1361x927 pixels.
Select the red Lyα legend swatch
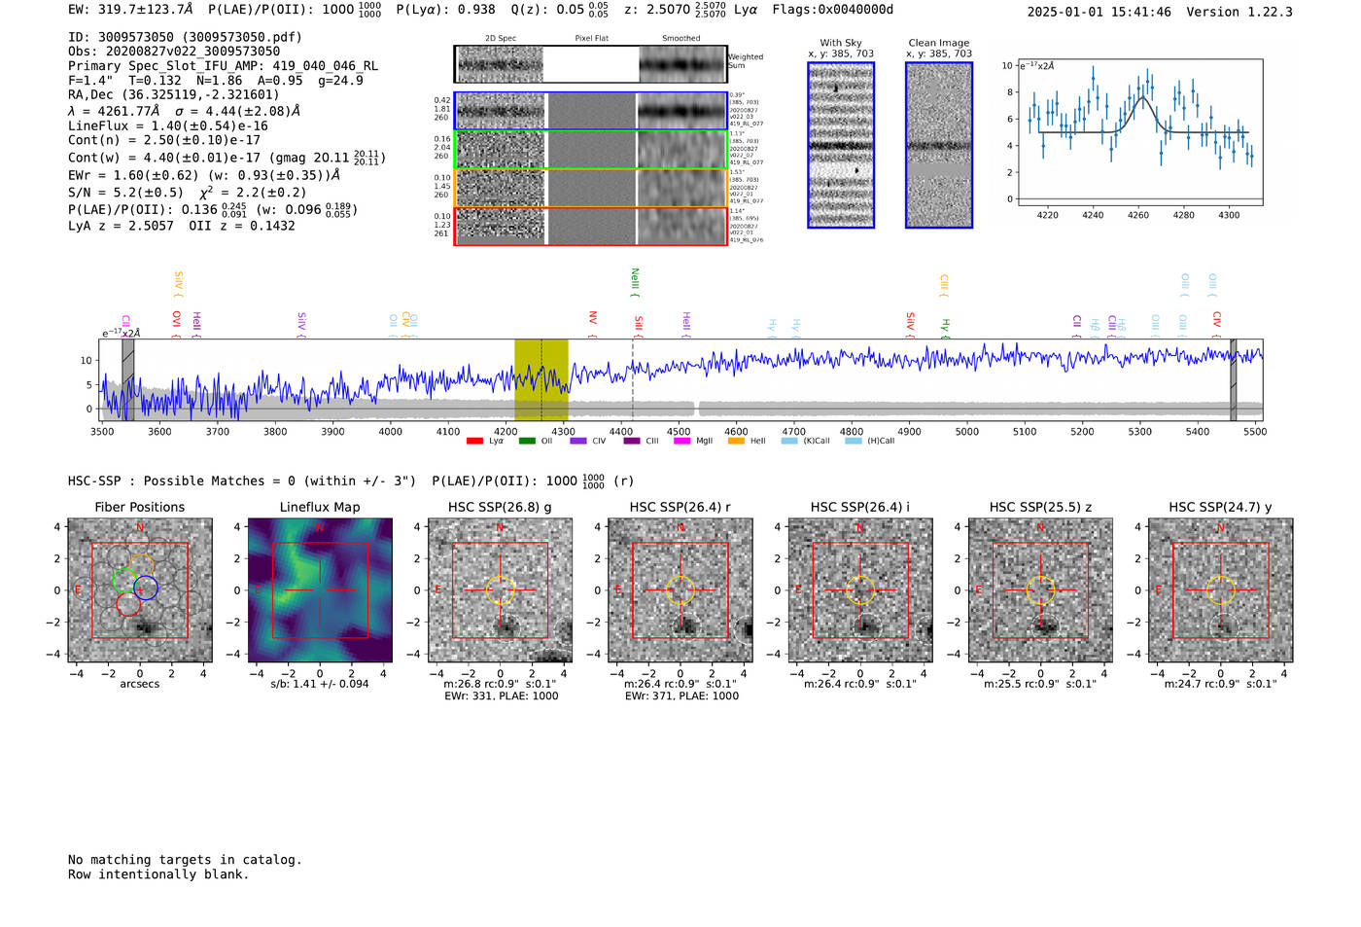[474, 441]
